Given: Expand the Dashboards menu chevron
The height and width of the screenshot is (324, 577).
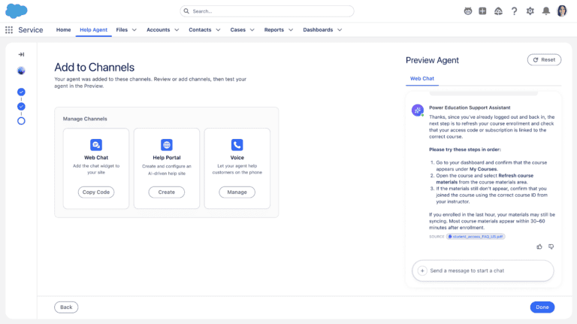Looking at the screenshot, I should pos(340,30).
